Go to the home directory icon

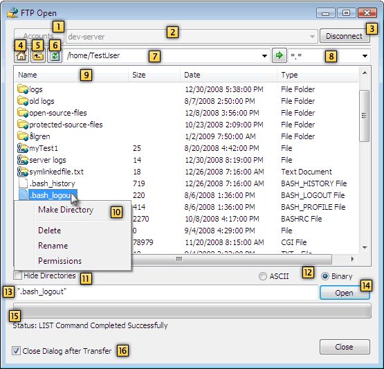pos(21,55)
